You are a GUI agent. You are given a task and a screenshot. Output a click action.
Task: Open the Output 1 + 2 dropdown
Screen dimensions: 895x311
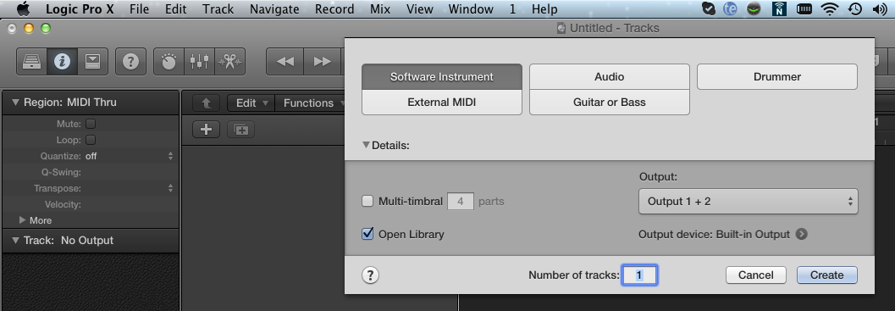(x=748, y=201)
